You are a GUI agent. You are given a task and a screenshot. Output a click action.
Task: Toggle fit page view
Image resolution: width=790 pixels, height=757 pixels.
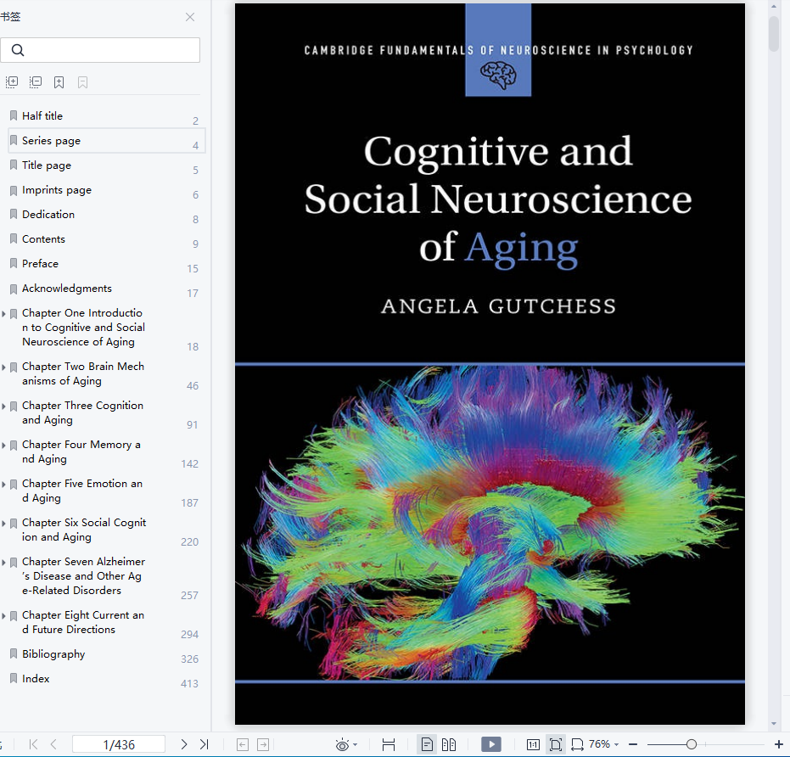pyautogui.click(x=555, y=744)
